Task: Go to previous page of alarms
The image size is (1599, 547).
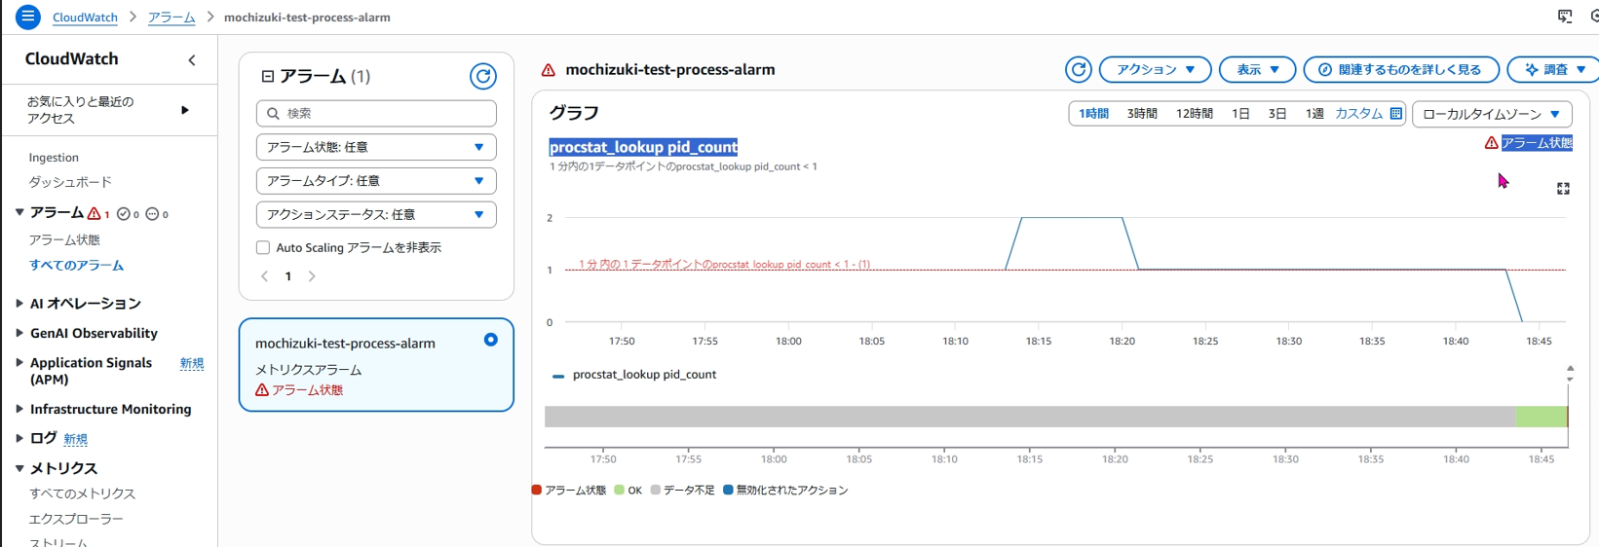Action: pyautogui.click(x=264, y=276)
